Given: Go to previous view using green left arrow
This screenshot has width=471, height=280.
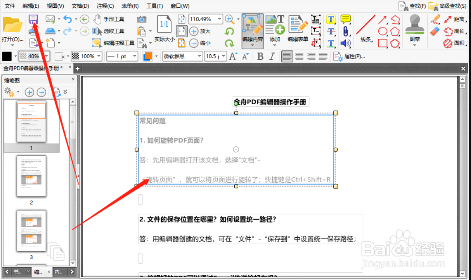Looking at the screenshot, I should 84,19.
